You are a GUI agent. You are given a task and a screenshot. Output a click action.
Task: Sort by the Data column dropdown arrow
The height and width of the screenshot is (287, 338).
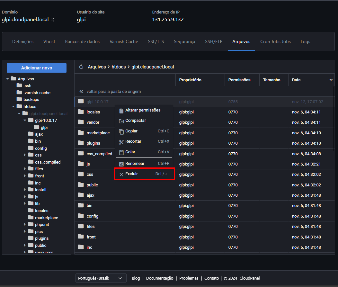click(x=331, y=80)
